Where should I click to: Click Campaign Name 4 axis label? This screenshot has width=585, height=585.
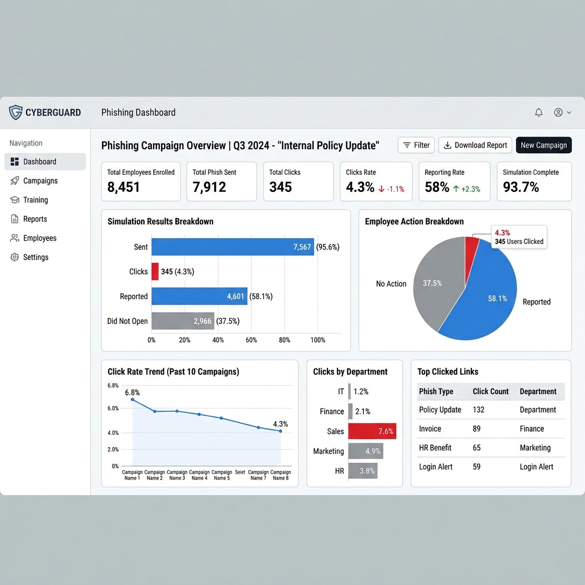point(199,475)
